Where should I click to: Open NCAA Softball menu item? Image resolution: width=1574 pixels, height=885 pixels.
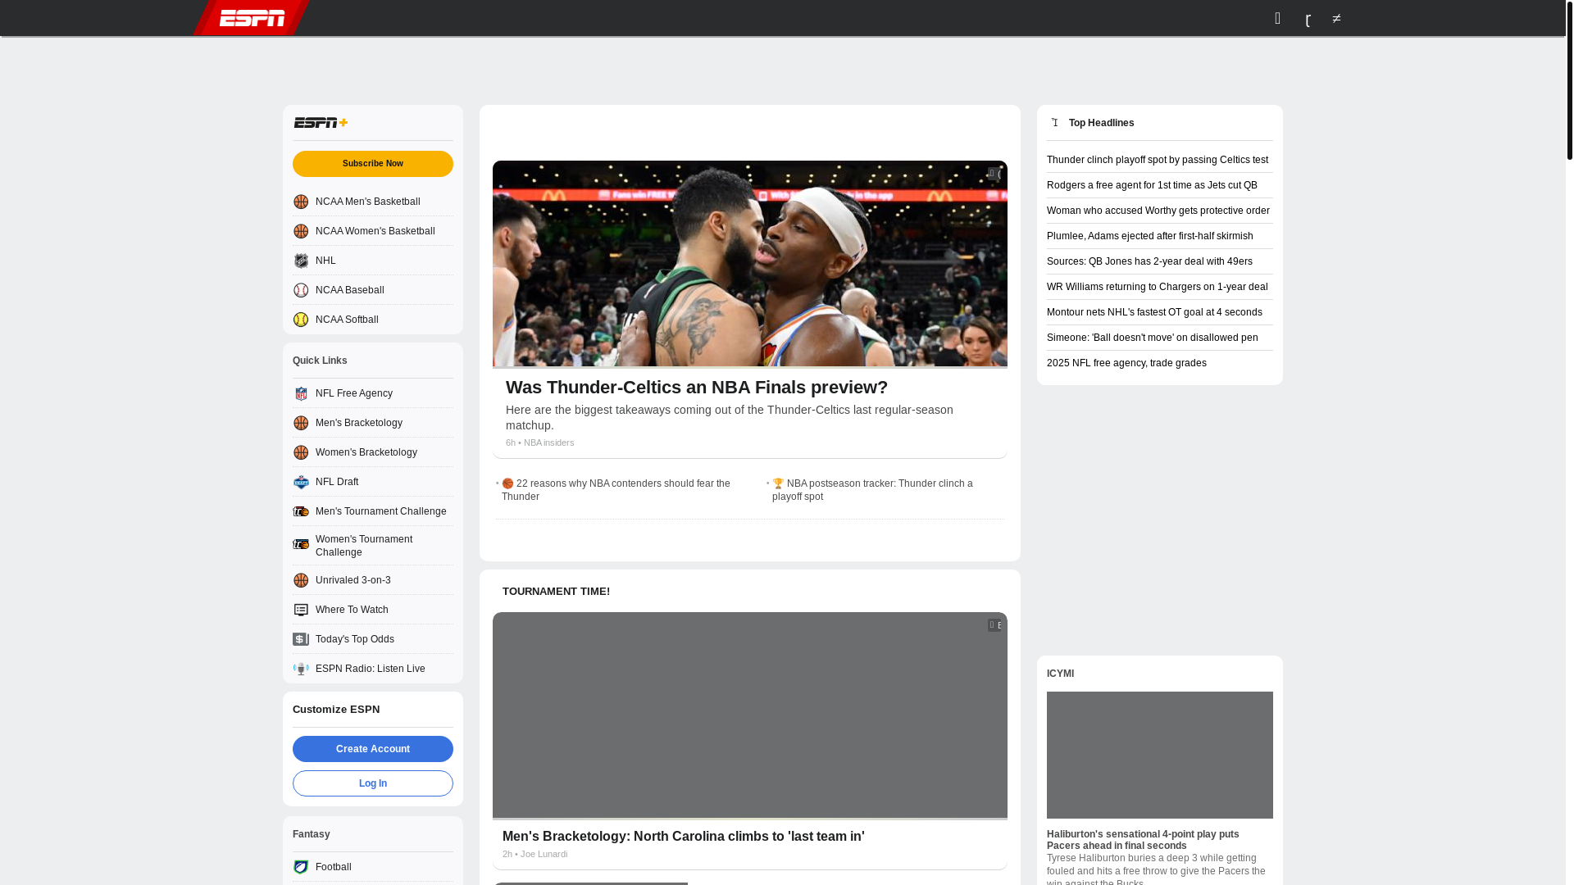373,320
